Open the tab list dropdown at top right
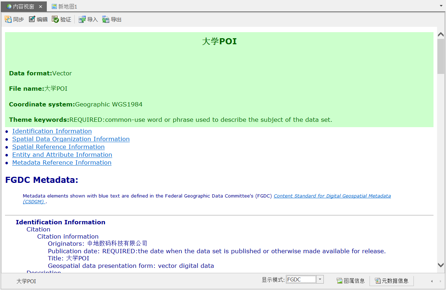The height and width of the screenshot is (290, 446). tap(441, 6)
